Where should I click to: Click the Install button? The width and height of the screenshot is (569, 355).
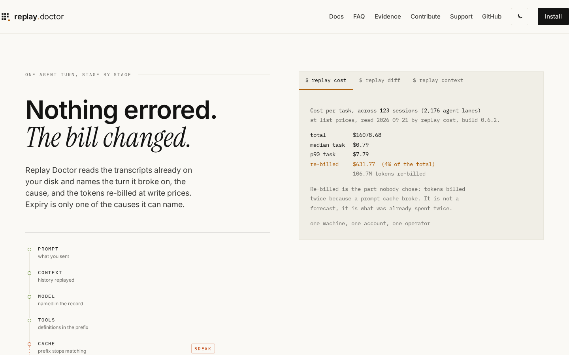(x=553, y=17)
